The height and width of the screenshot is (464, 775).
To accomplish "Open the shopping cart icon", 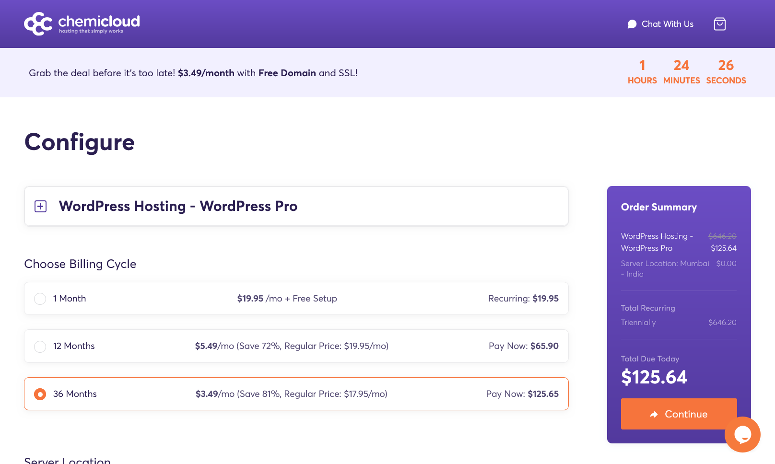I will tap(719, 24).
